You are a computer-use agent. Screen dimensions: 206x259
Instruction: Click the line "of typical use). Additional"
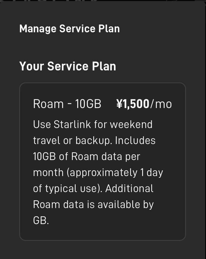pos(93,189)
